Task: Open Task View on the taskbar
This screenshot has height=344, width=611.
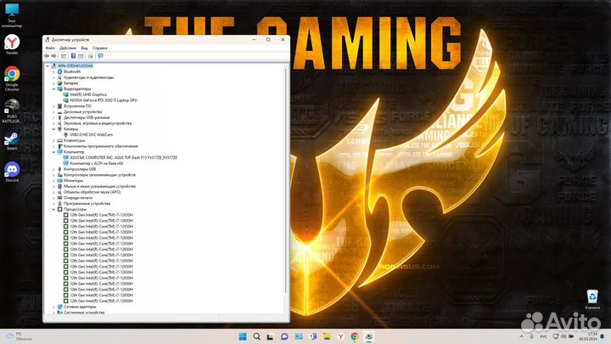Action: click(270, 336)
